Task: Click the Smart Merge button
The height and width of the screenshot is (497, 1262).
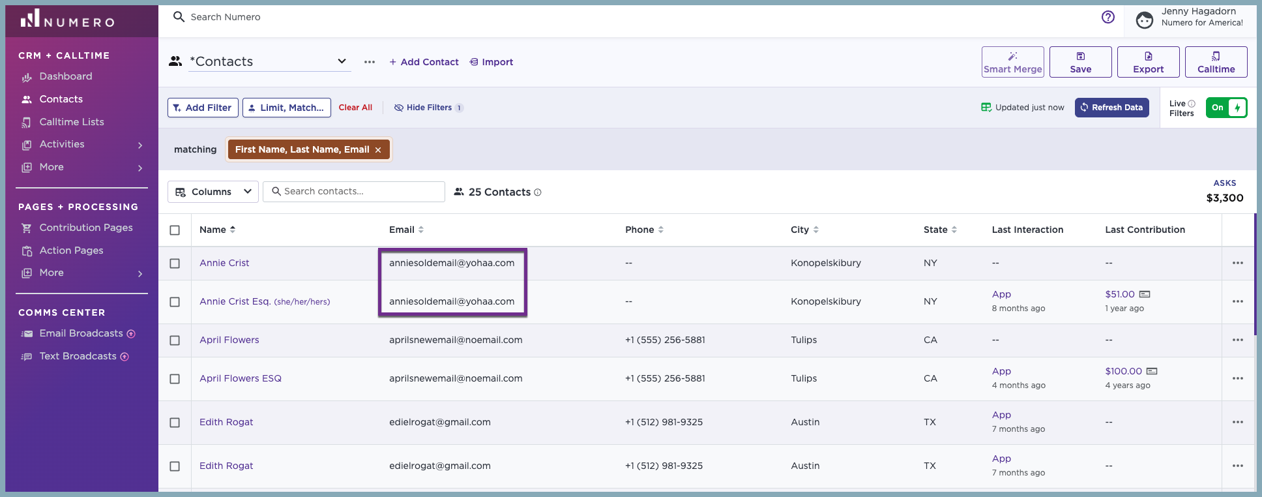Action: coord(1013,62)
